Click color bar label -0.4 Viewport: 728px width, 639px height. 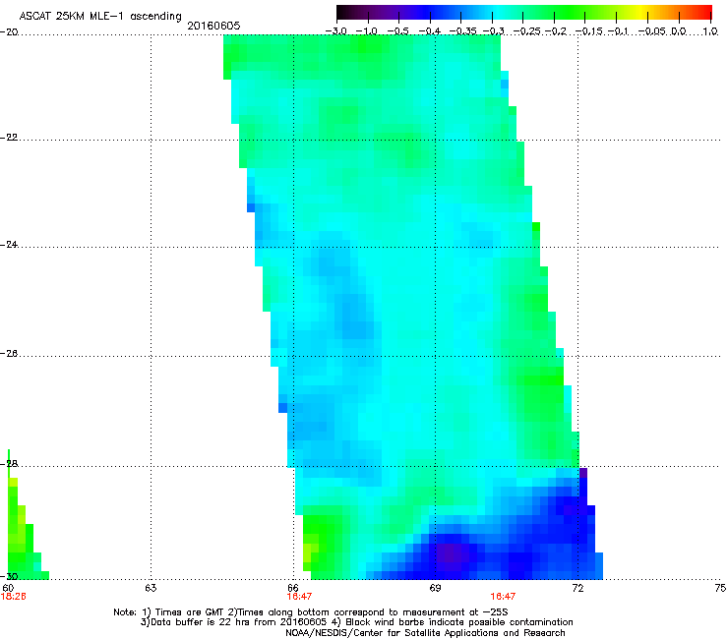pyautogui.click(x=430, y=31)
